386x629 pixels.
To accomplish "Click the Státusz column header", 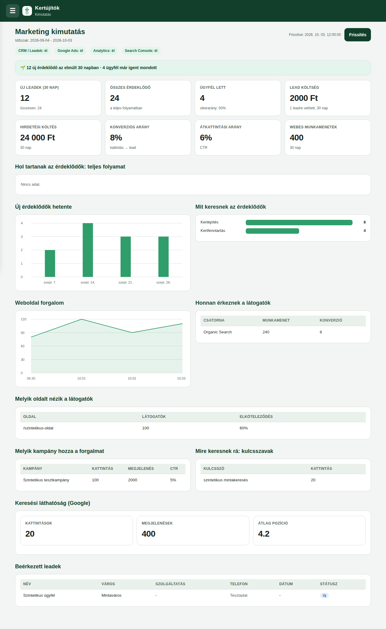I will coord(329,584).
